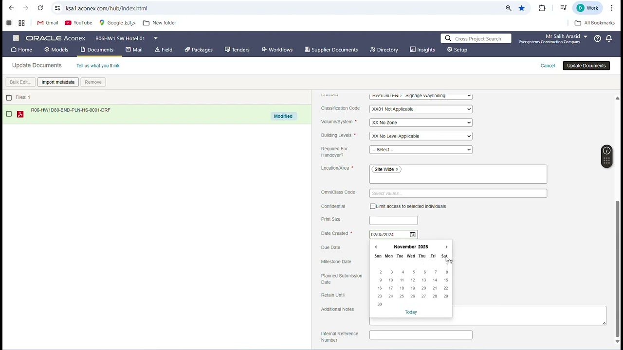The width and height of the screenshot is (623, 350).
Task: Toggle the Files: 1 select-all checkbox
Action: point(9,98)
